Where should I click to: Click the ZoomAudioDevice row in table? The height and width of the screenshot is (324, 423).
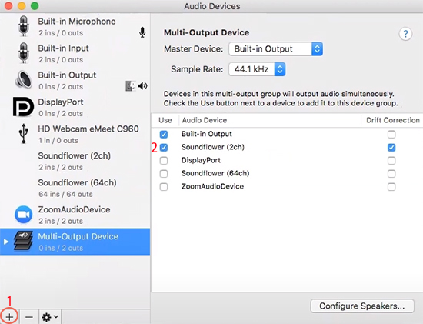(287, 187)
